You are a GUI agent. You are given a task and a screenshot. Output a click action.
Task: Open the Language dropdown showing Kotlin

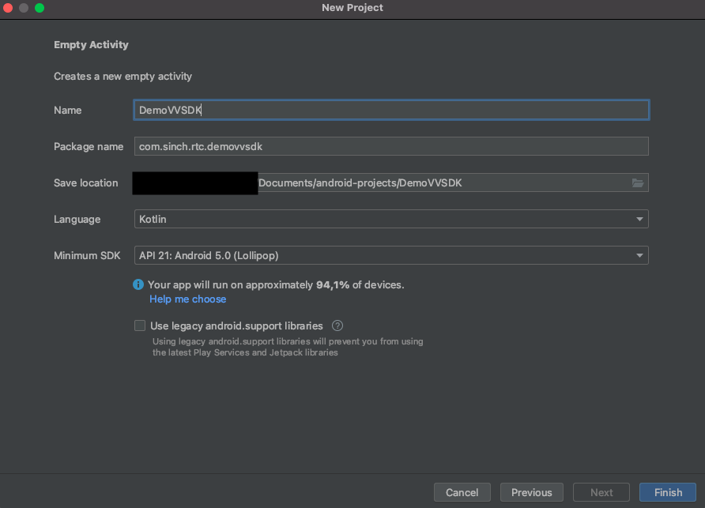[x=391, y=219]
